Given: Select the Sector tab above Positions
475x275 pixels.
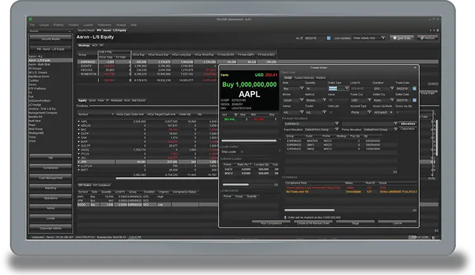Looking at the screenshot, I should (x=92, y=101).
